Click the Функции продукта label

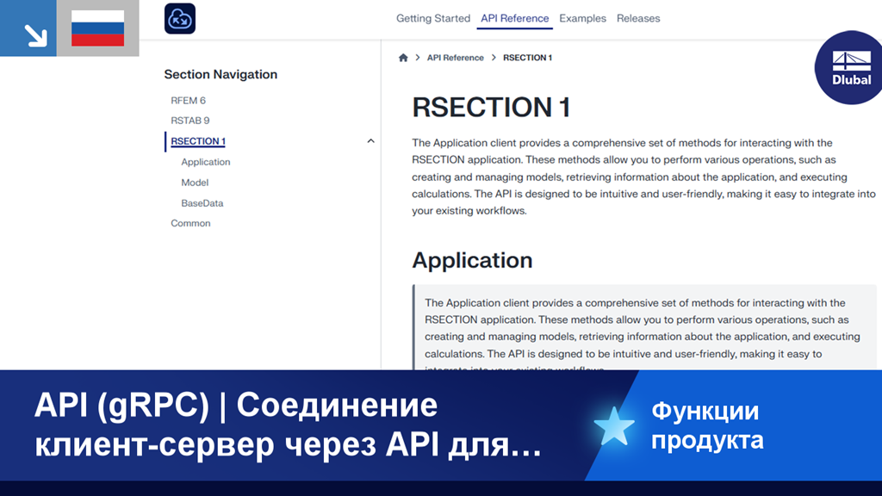707,425
